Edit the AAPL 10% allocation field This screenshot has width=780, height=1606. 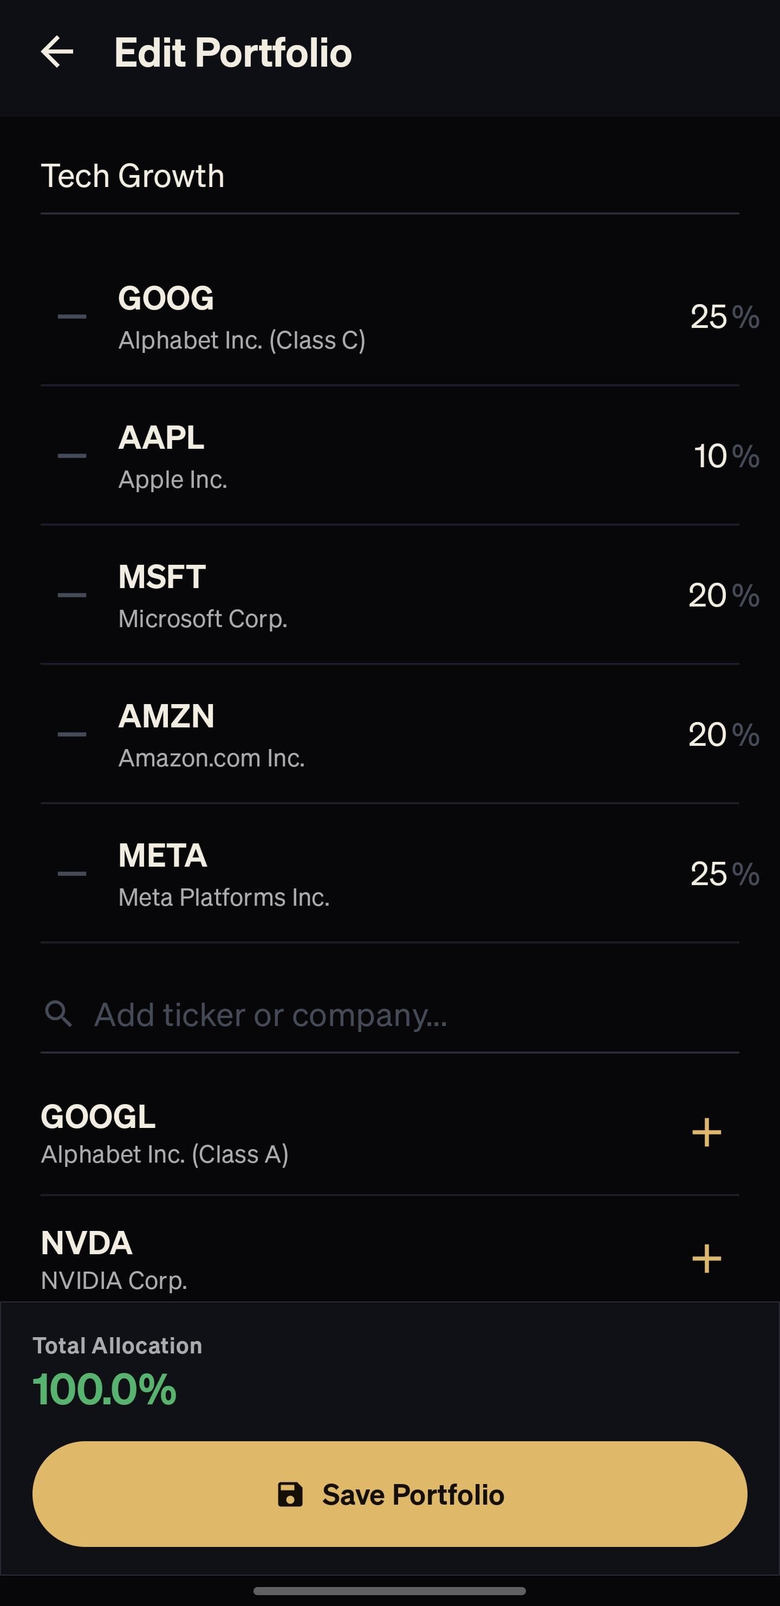[x=710, y=456]
